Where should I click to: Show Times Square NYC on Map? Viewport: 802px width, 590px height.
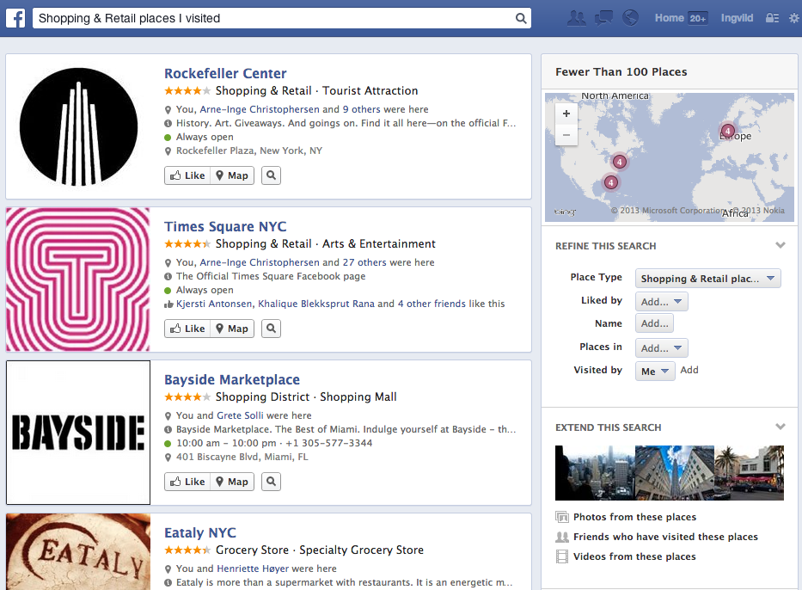(232, 329)
